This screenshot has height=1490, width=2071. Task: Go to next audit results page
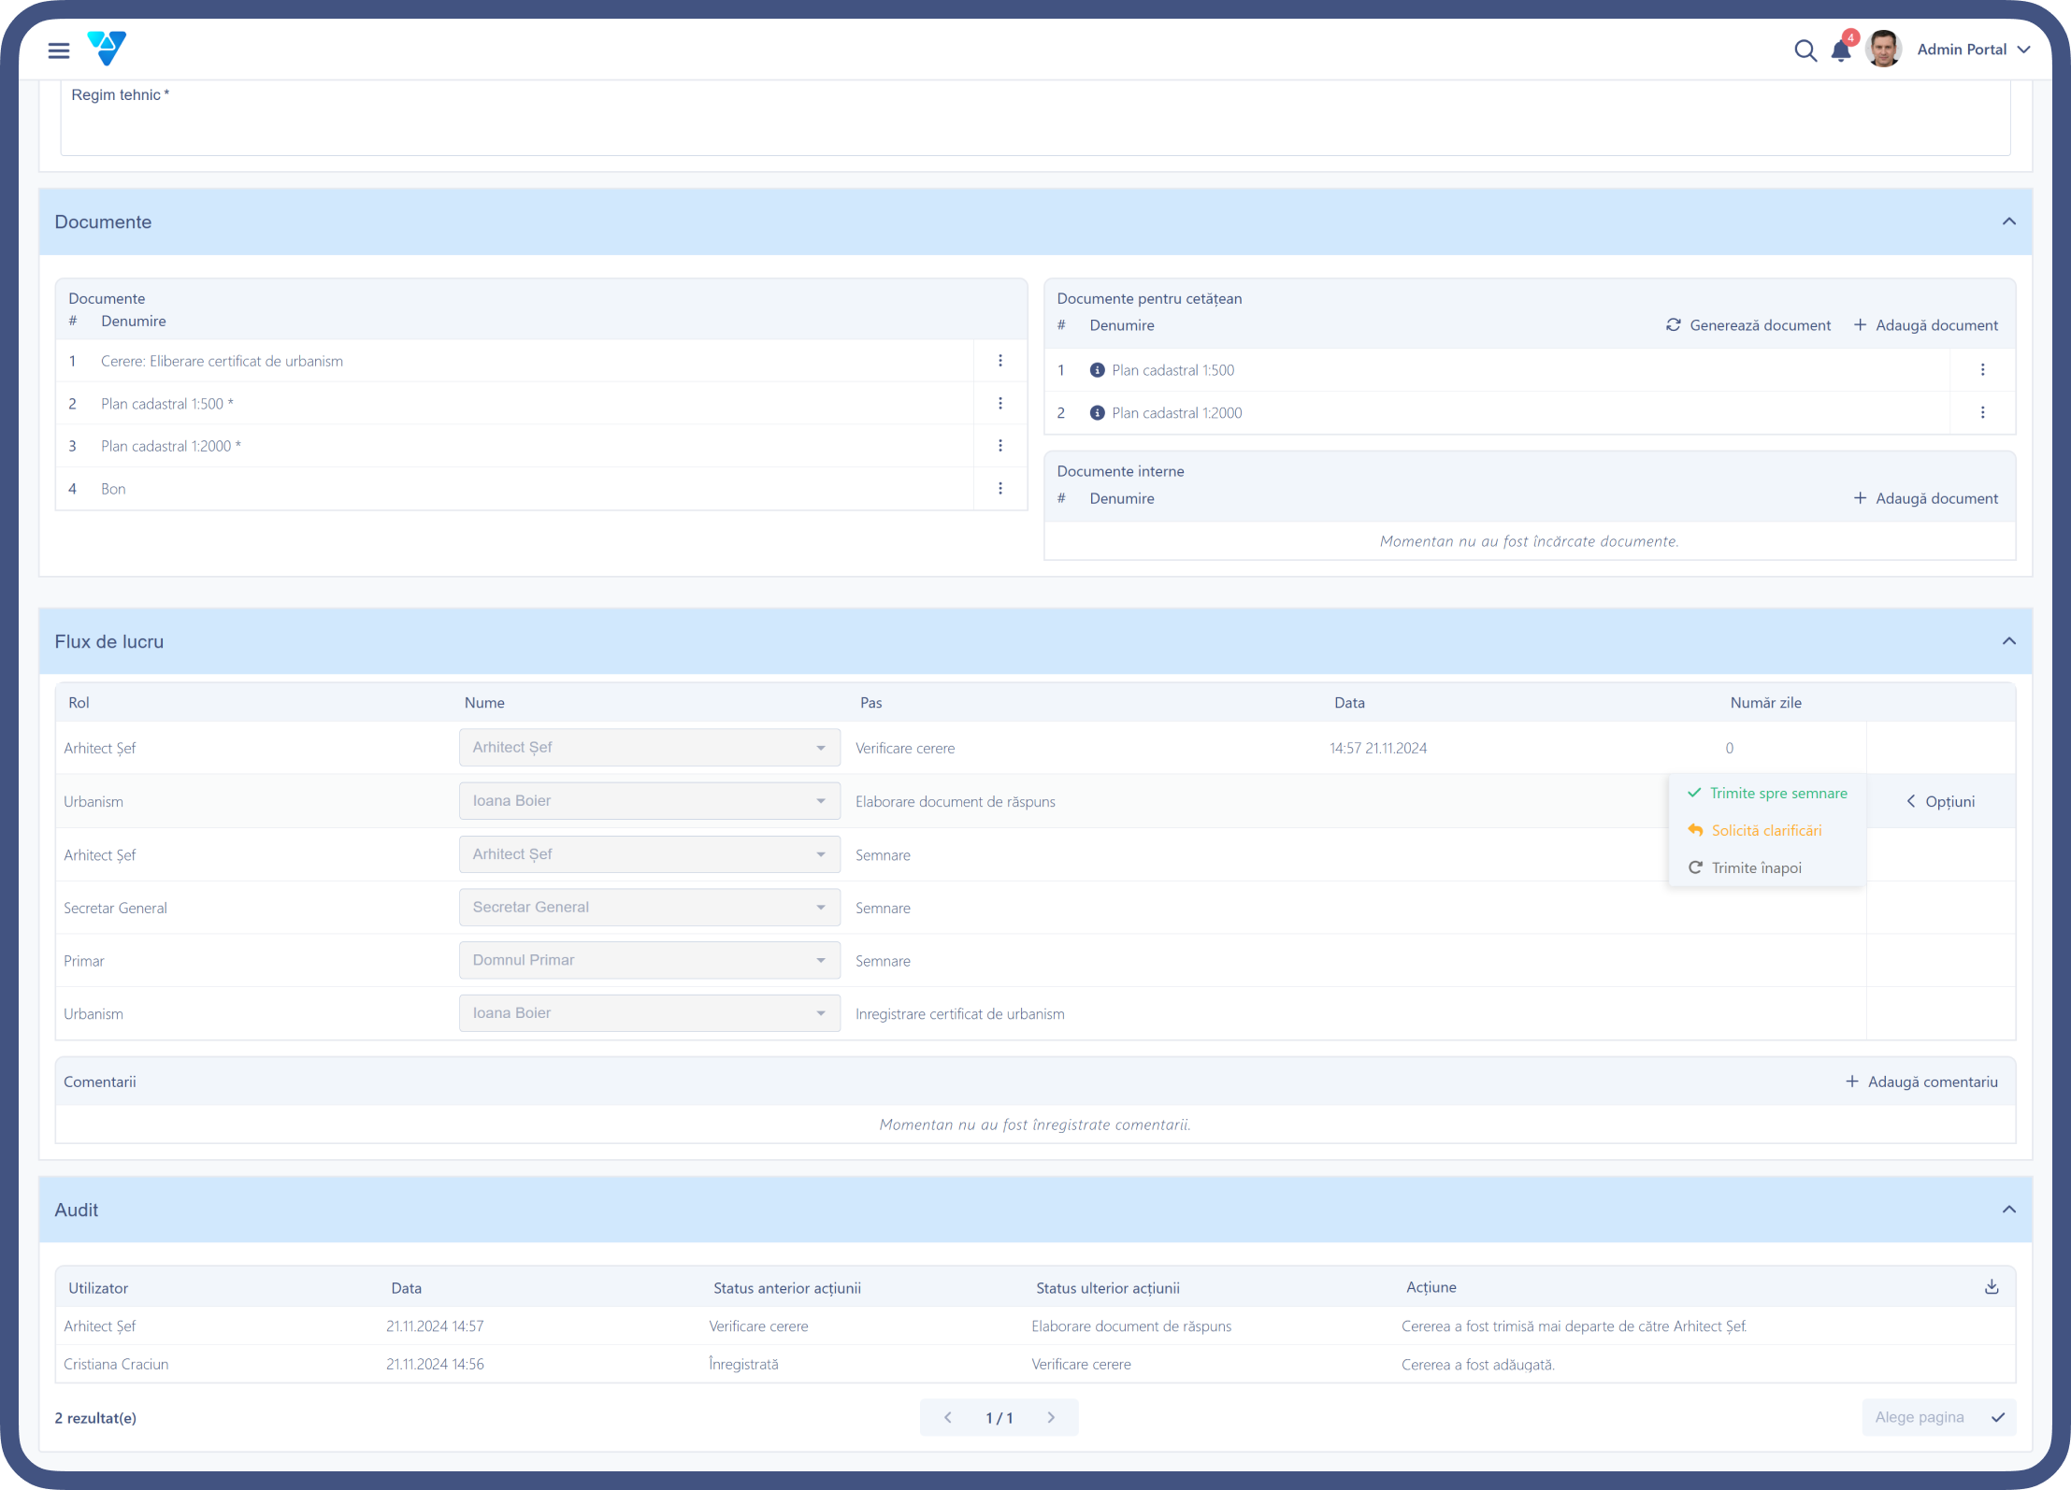(1052, 1418)
